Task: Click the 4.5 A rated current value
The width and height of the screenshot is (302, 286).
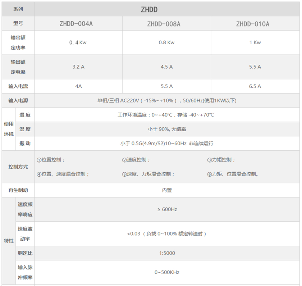Action: tap(166, 67)
